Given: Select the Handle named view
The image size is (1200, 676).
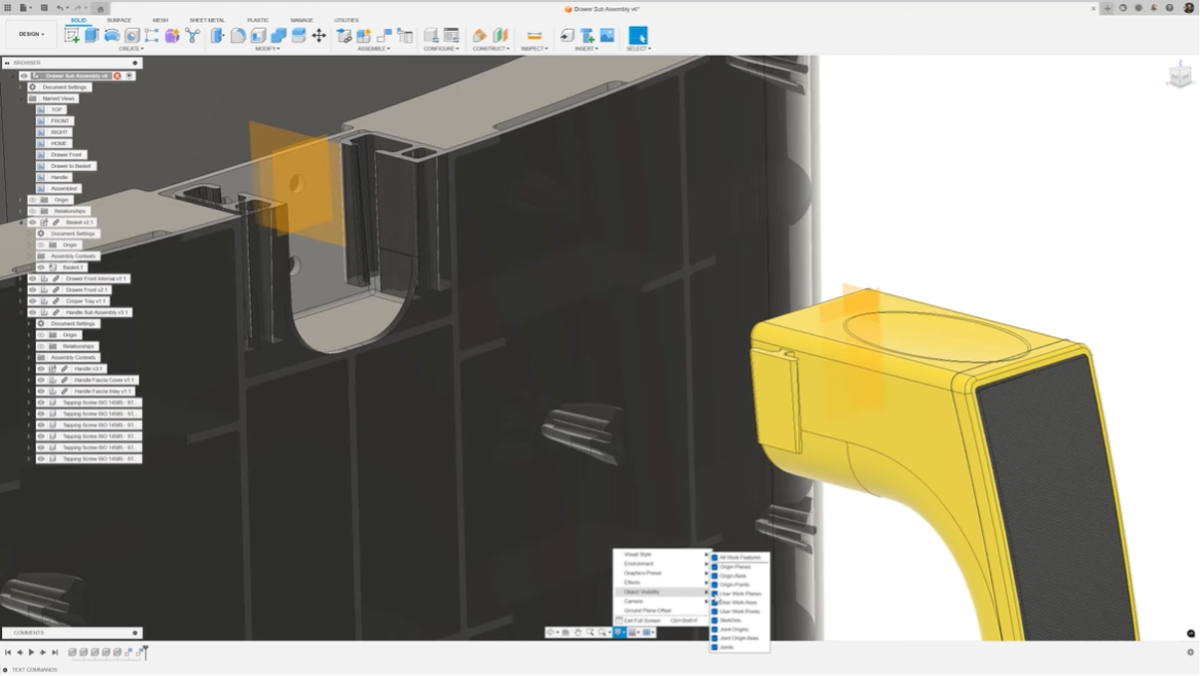Looking at the screenshot, I should click(x=60, y=177).
